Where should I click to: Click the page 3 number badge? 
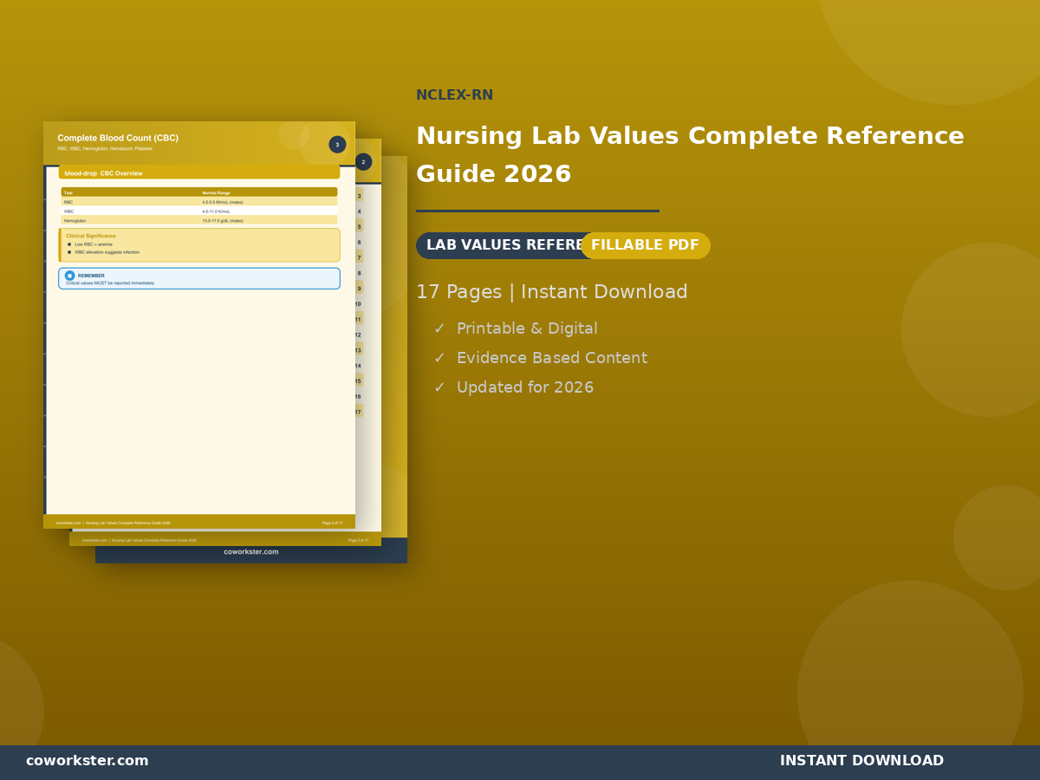pyautogui.click(x=337, y=145)
